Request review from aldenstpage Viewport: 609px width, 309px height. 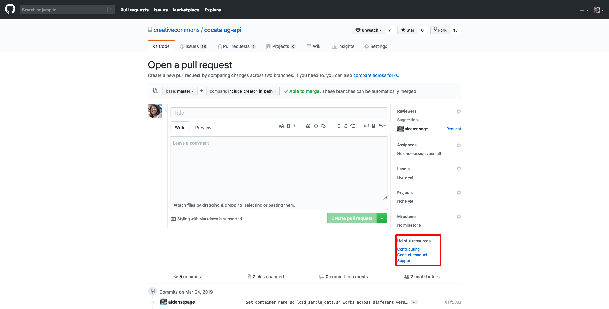454,129
